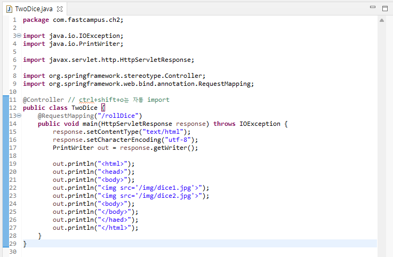Click 'org.springframework.stereotype.Controller;' import
The width and height of the screenshot is (393, 257).
pyautogui.click(x=127, y=76)
